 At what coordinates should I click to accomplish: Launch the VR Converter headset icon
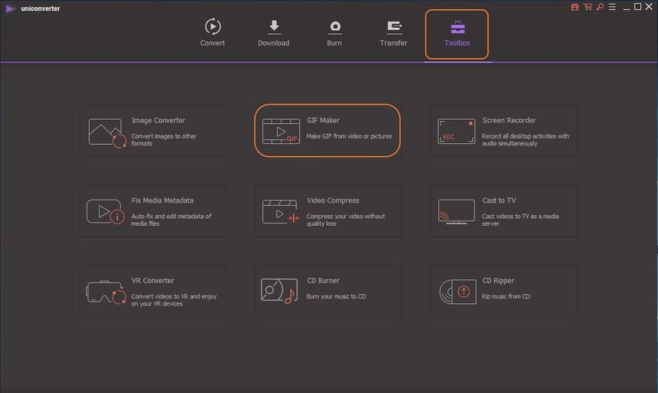106,292
